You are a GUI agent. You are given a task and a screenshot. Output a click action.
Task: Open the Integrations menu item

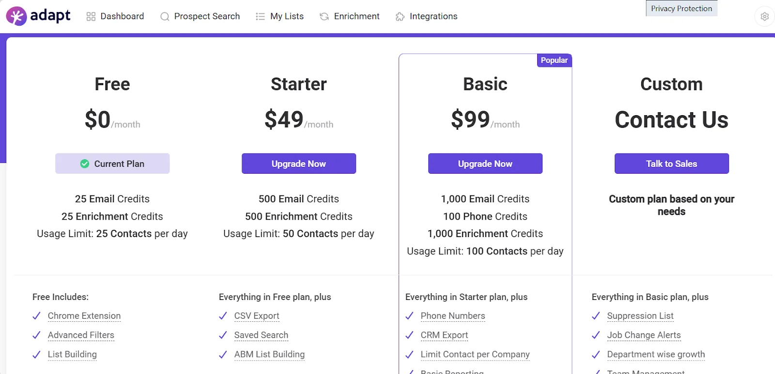pos(433,16)
